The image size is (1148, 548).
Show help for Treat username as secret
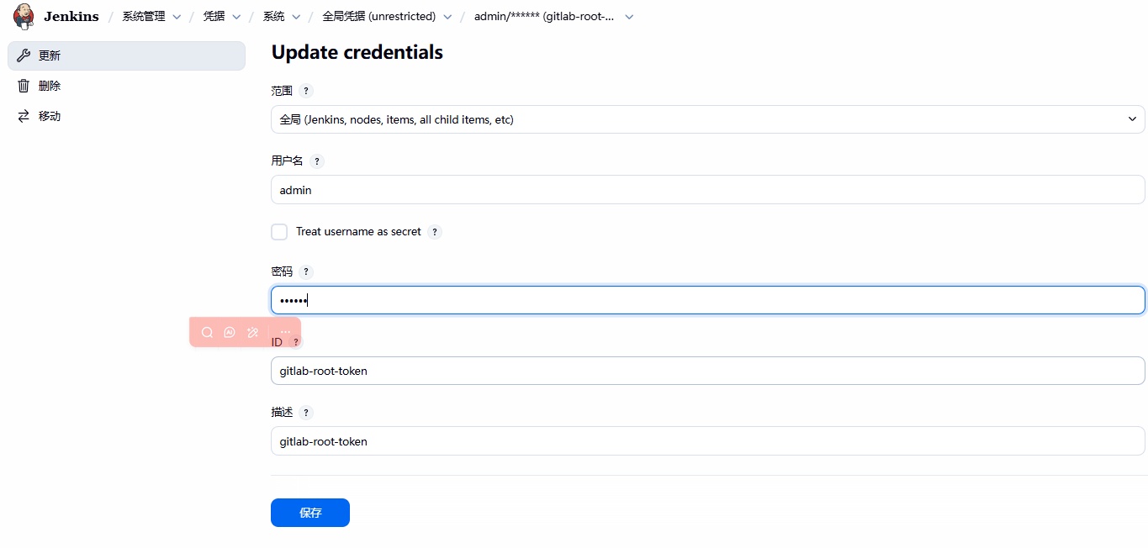tap(435, 232)
